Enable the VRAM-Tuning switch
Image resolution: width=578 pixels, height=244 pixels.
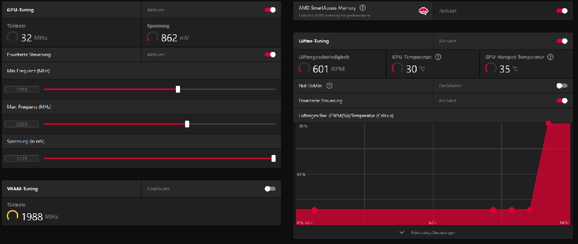tap(270, 188)
